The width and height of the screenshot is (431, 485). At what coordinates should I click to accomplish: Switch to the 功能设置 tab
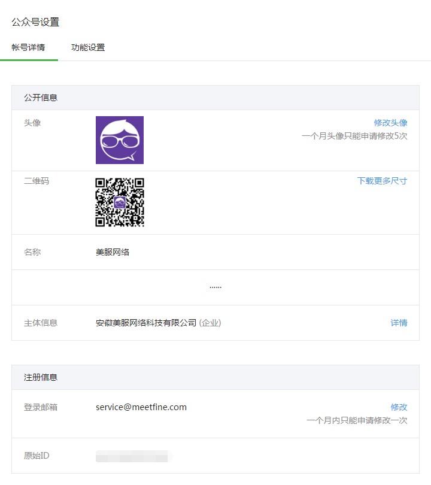[x=88, y=47]
